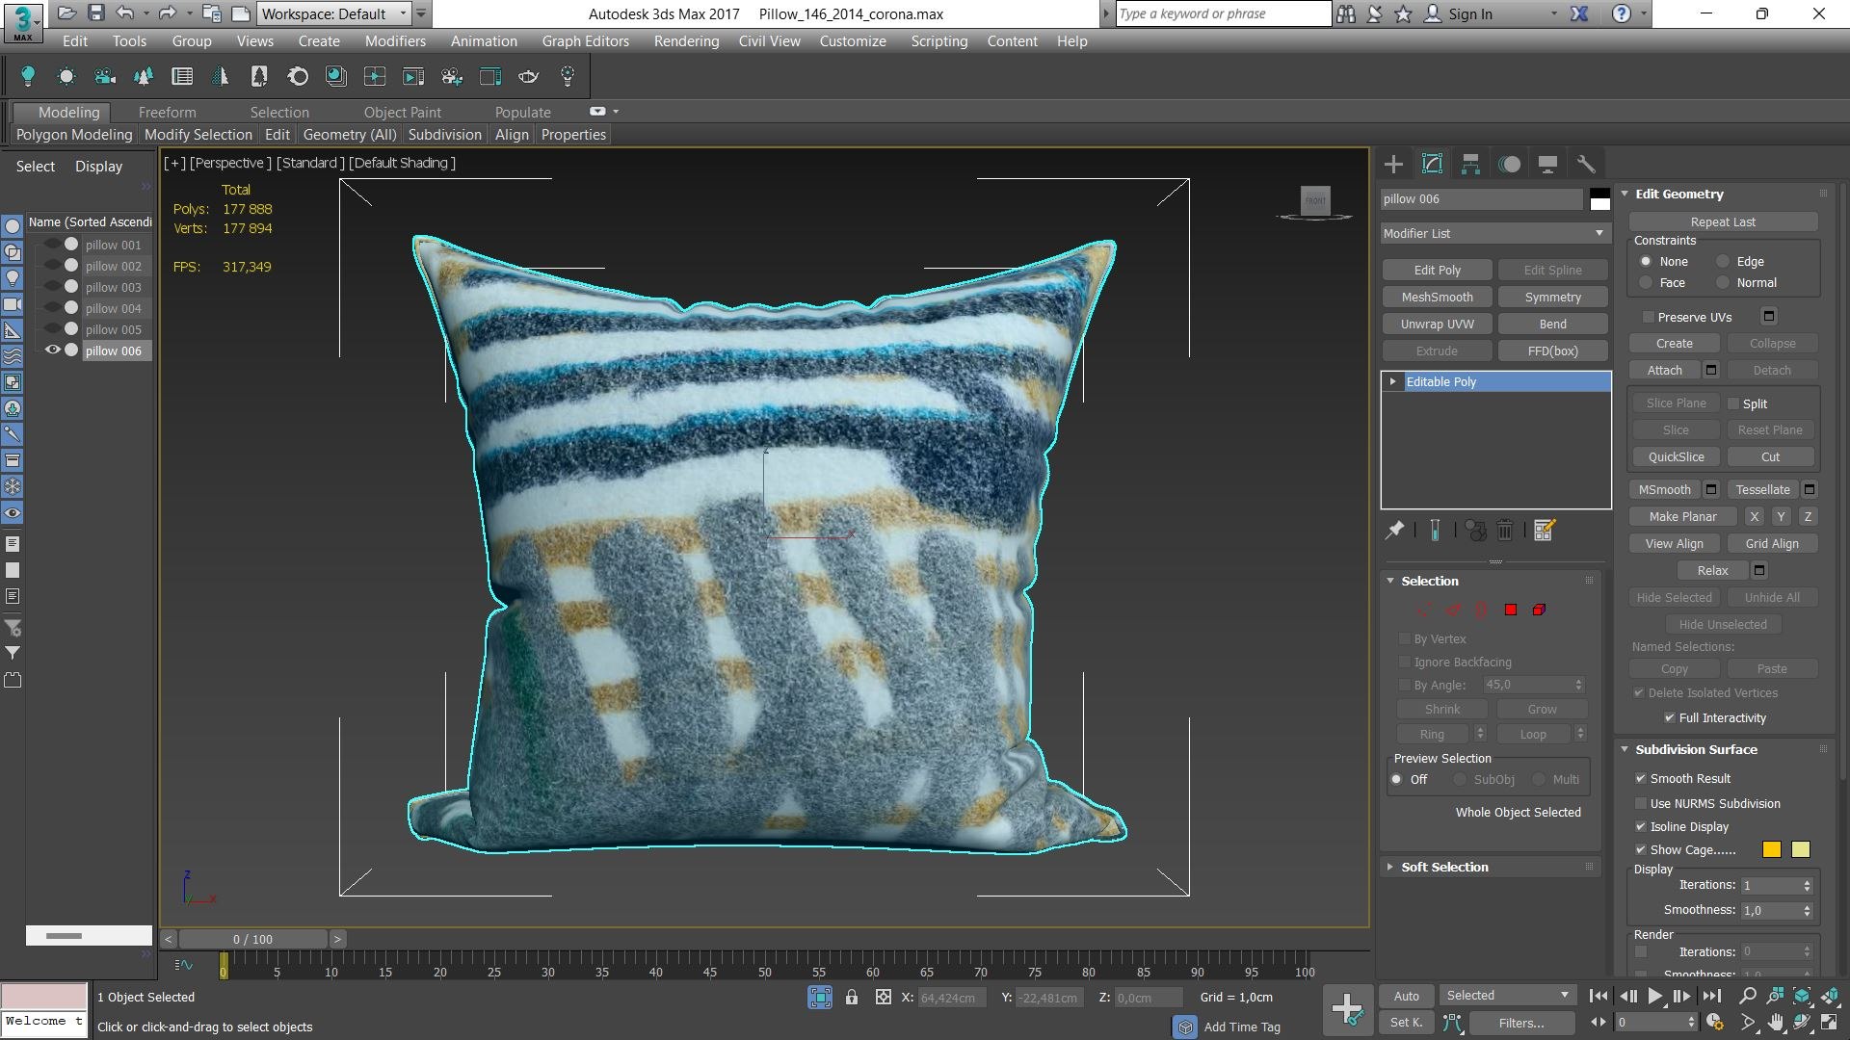Click the teapot render icon
1850x1040 pixels.
(x=528, y=77)
